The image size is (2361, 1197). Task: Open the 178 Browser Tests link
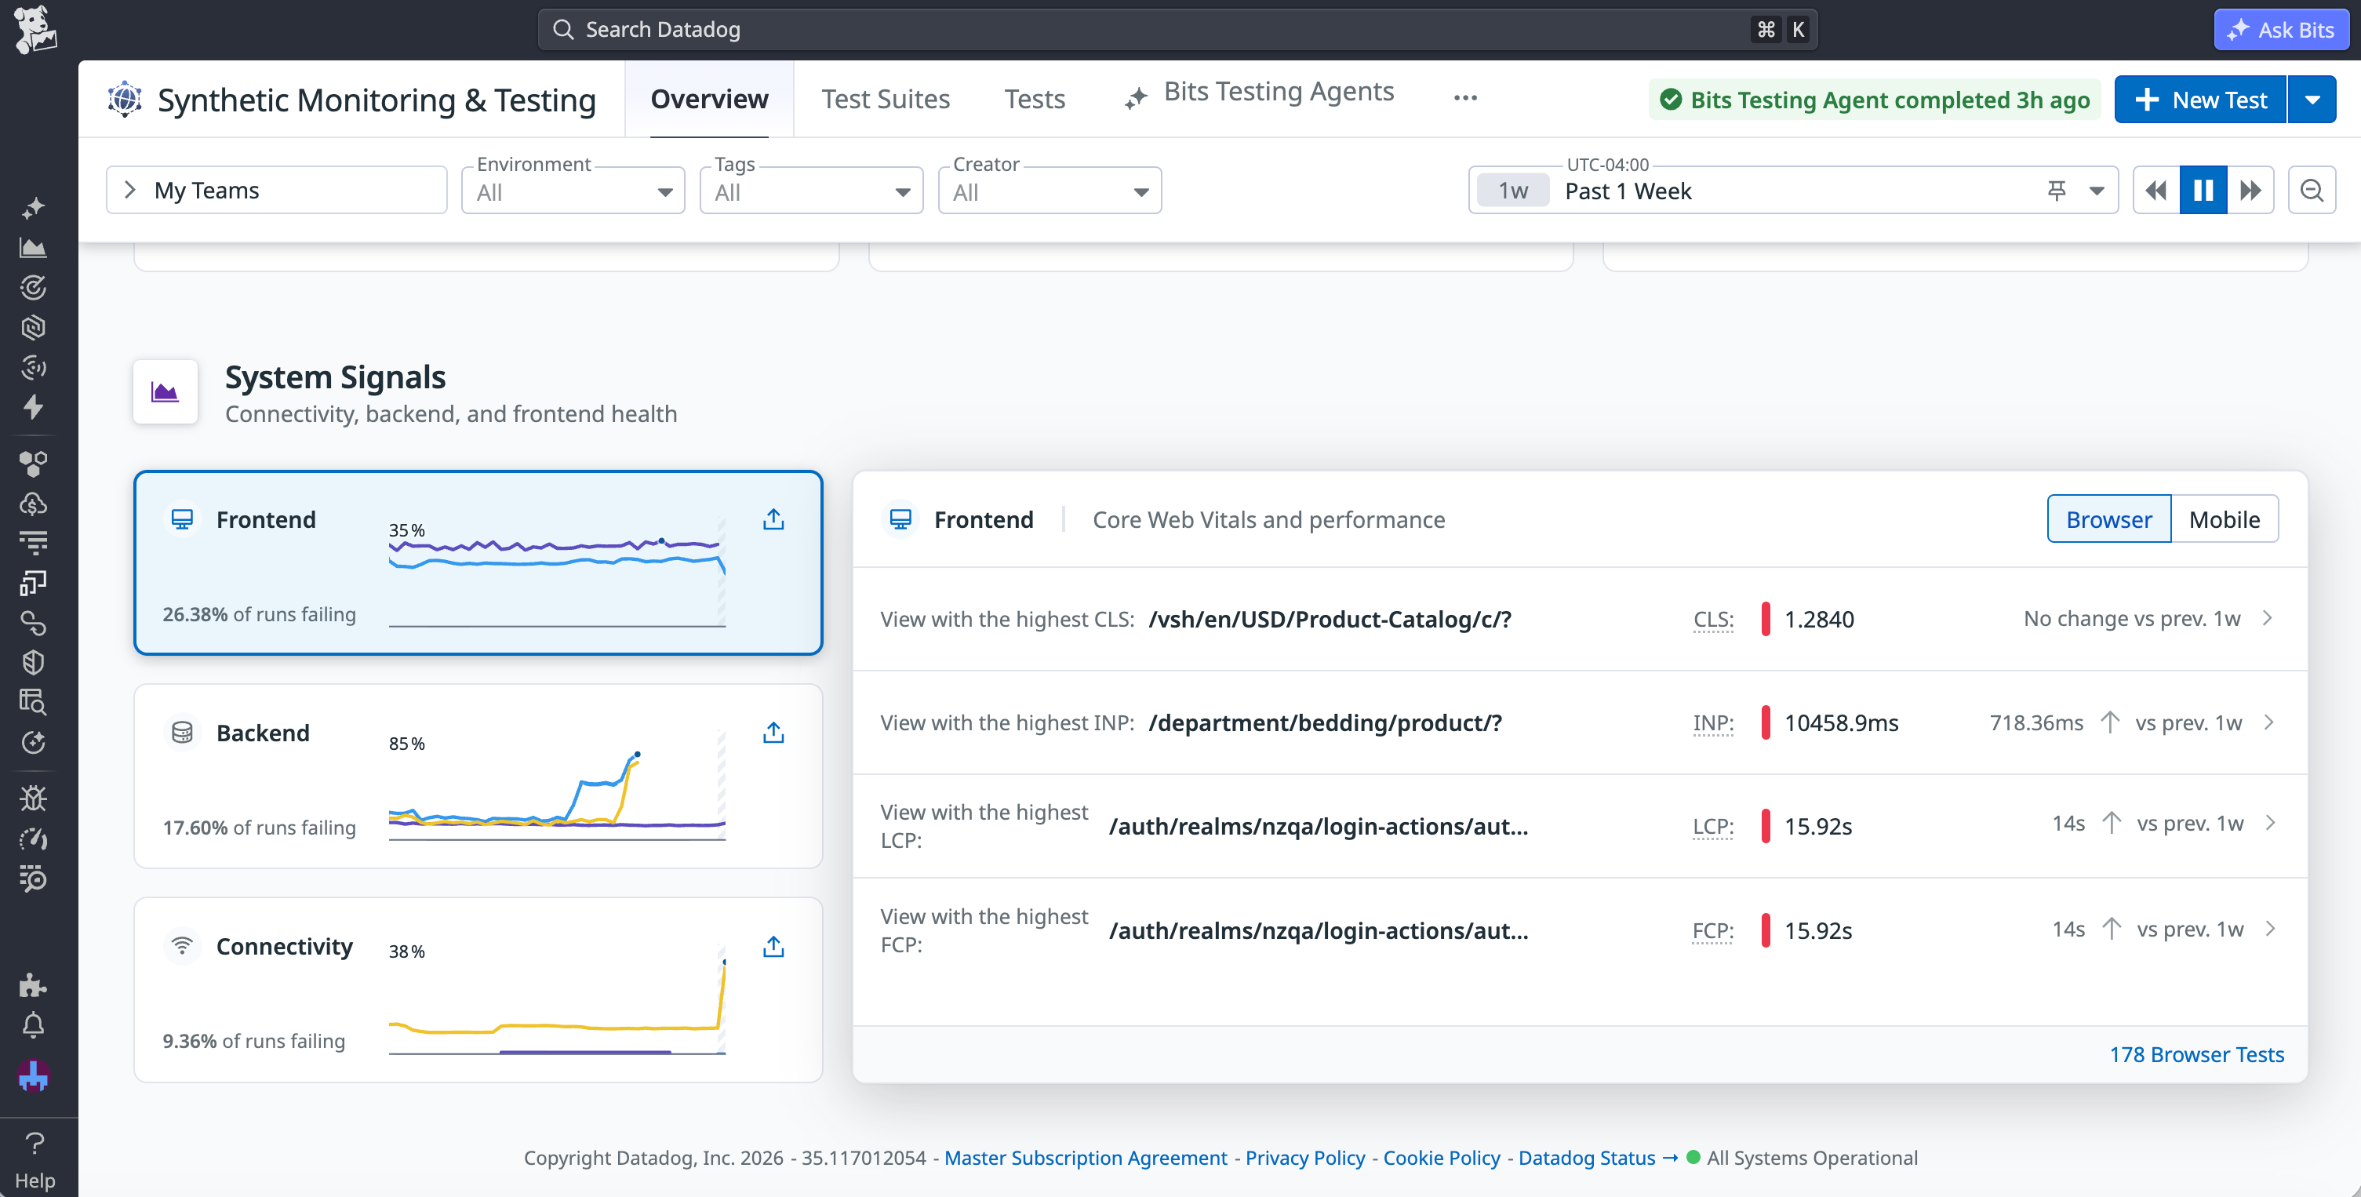[x=2196, y=1054]
